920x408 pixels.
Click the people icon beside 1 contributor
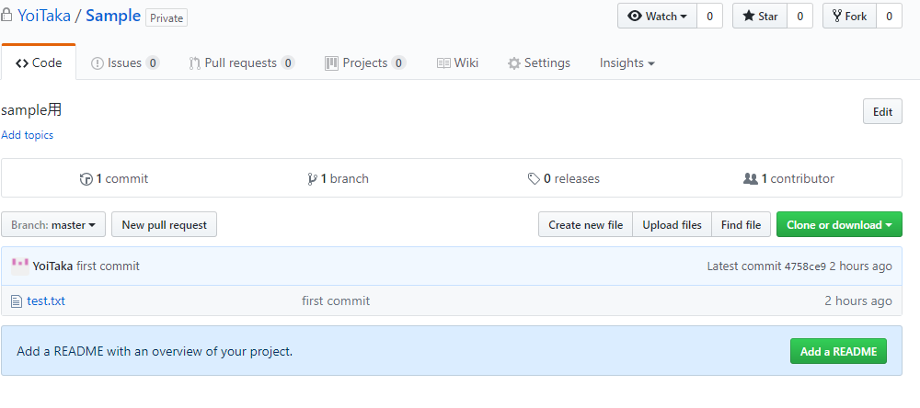pyautogui.click(x=751, y=179)
